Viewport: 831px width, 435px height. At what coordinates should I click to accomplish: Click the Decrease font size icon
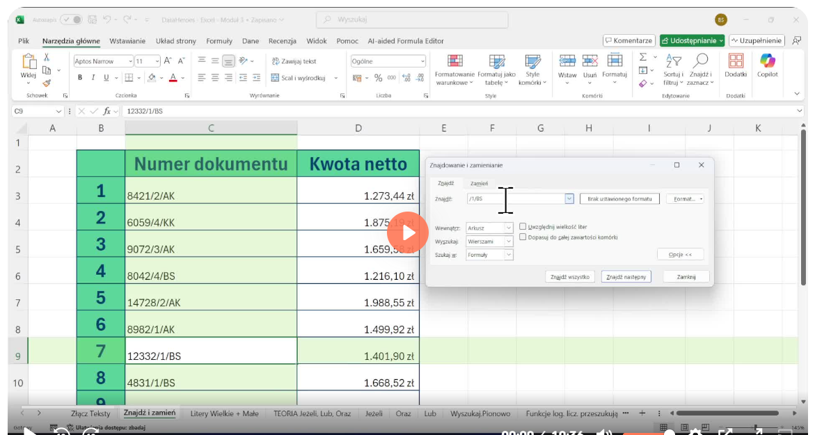(x=181, y=61)
